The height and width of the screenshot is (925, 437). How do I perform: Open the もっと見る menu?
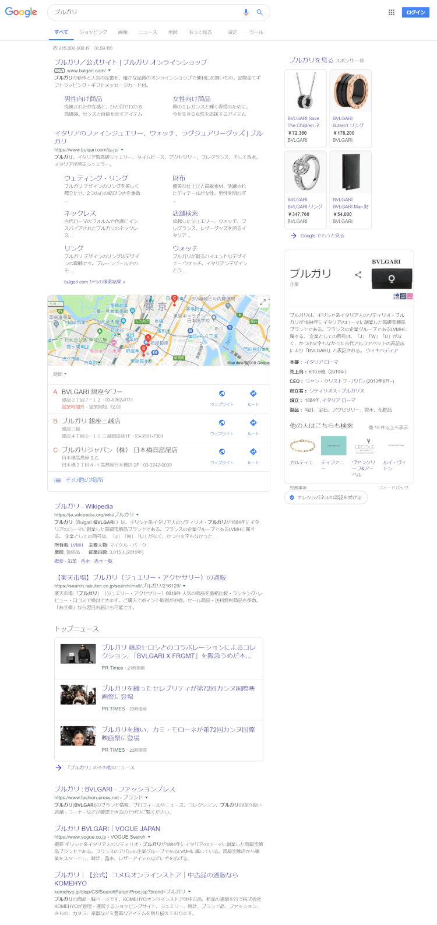(200, 32)
